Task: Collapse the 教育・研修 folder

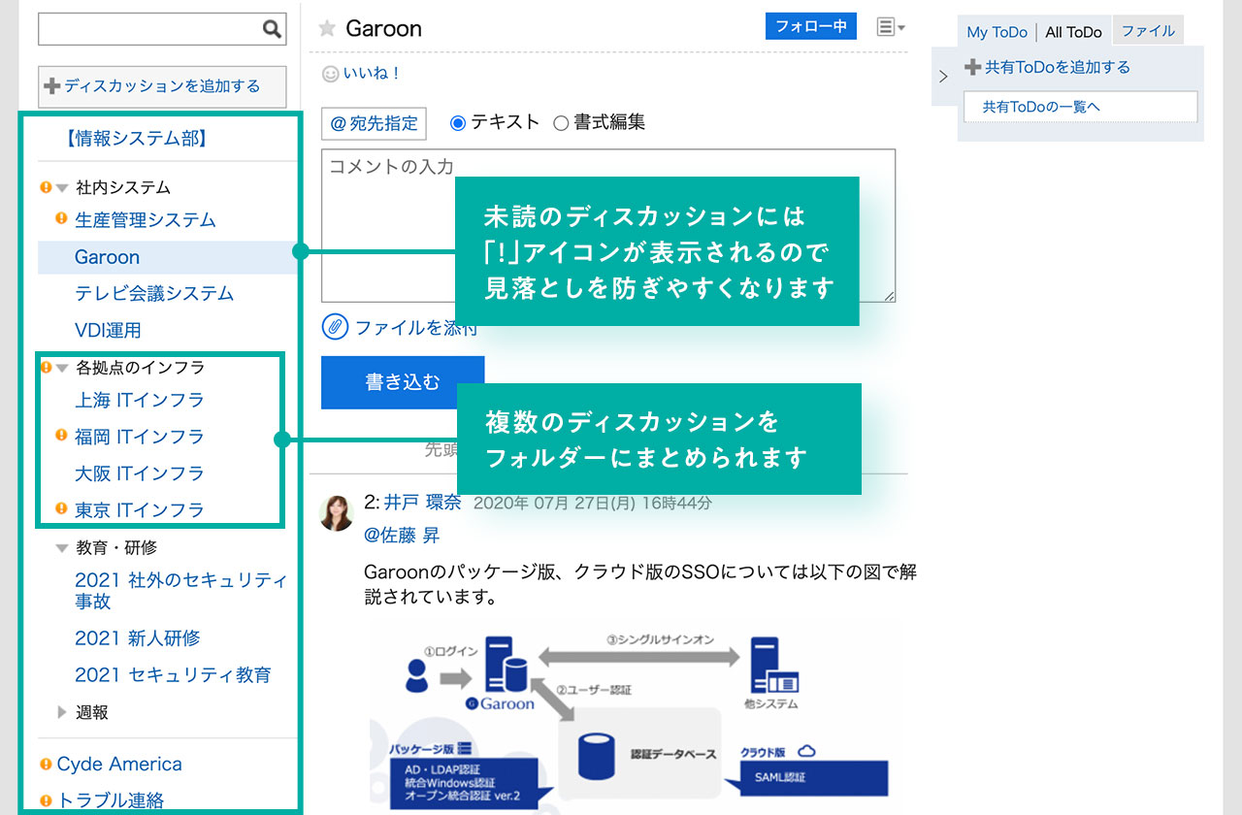Action: (62, 548)
